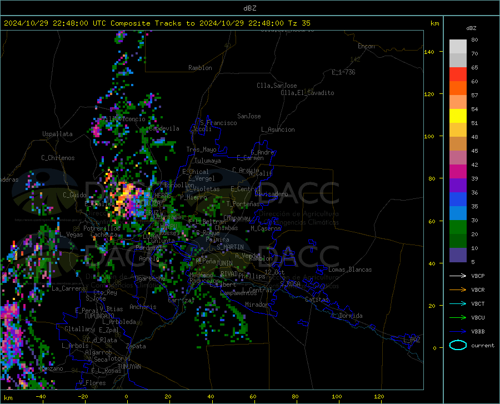Select the 'S_Francisco' map label
The height and width of the screenshot is (404, 500).
tap(218, 123)
